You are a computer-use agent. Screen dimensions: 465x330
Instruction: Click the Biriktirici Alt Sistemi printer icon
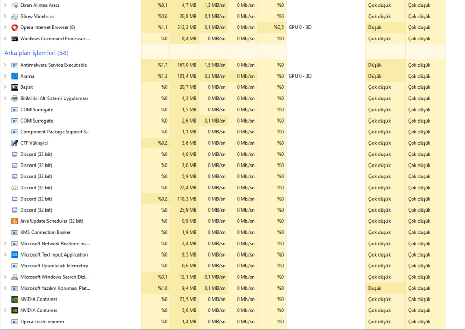(14, 98)
